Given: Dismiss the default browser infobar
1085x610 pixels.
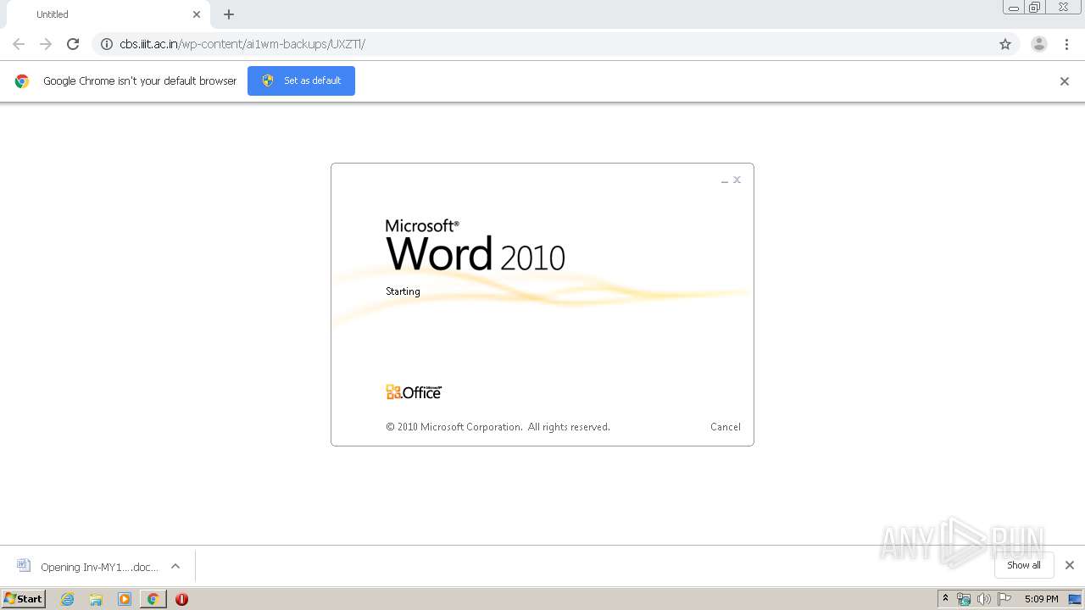Looking at the screenshot, I should (x=1065, y=81).
